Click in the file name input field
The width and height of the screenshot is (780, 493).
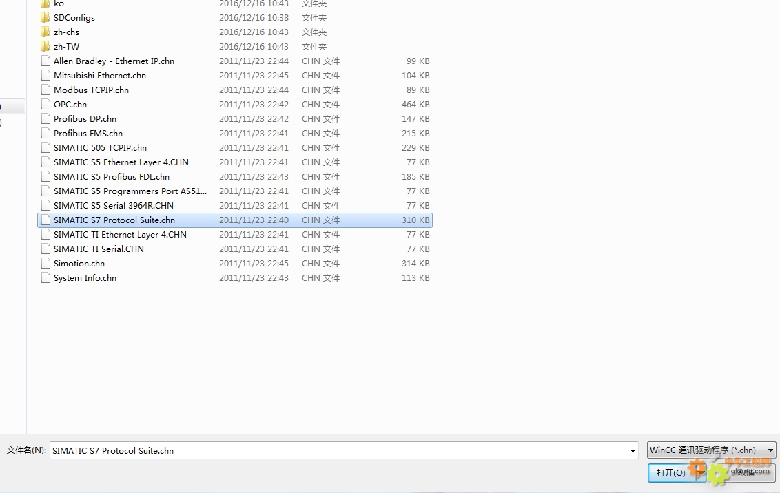[x=338, y=451]
